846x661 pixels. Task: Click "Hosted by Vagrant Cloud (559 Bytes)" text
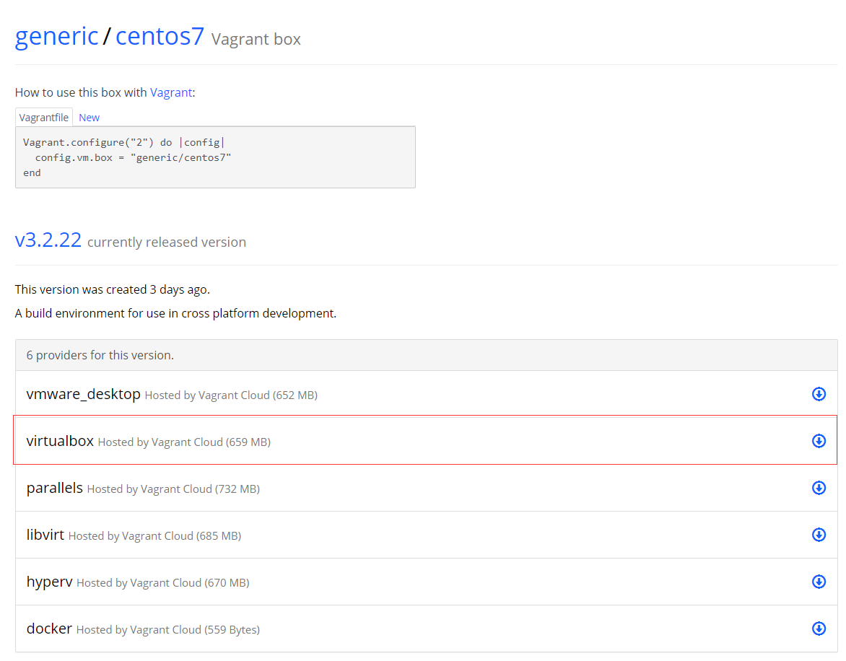click(167, 630)
